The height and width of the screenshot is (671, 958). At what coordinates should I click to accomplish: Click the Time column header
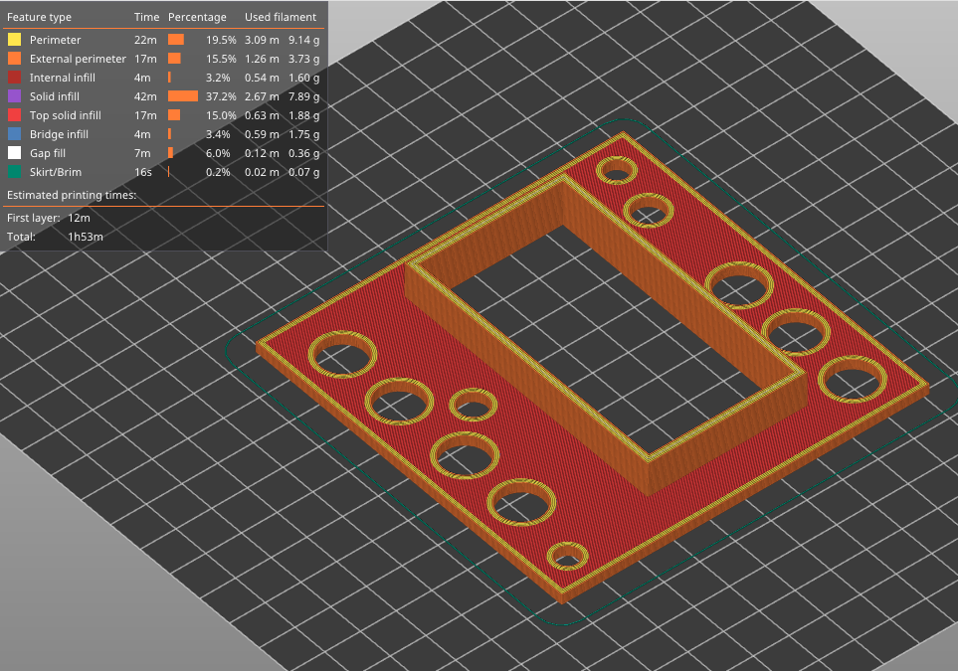click(x=146, y=17)
